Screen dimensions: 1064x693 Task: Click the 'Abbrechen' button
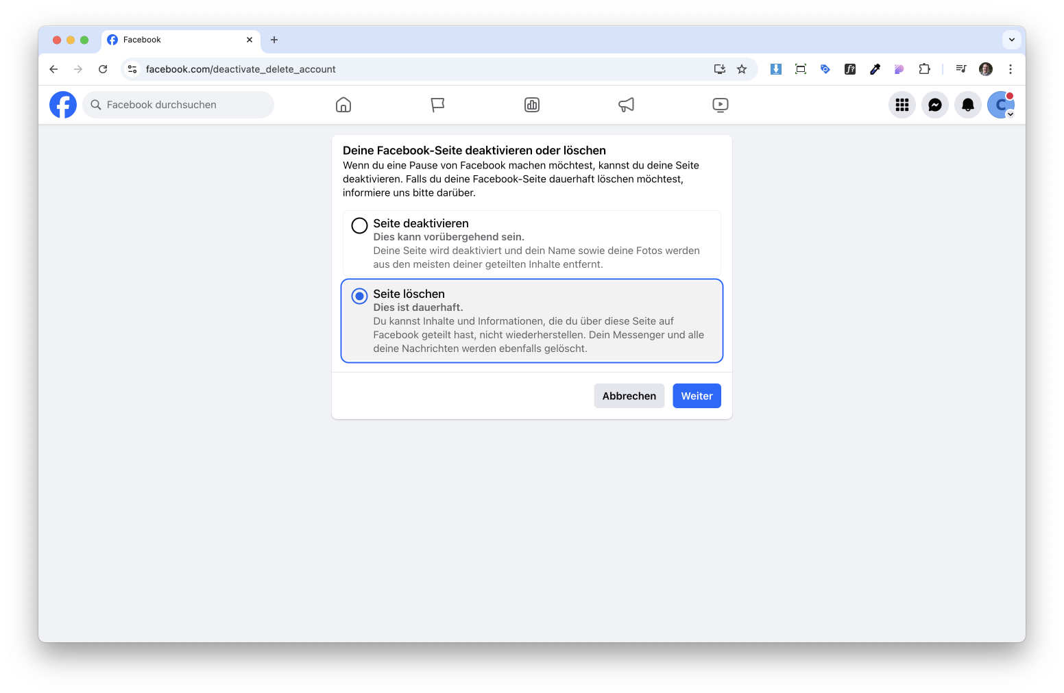point(629,396)
